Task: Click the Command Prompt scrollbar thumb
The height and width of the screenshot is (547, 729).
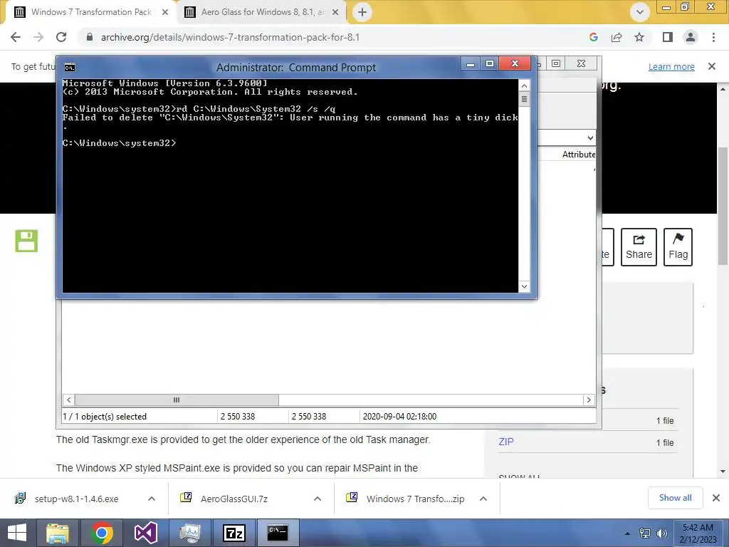Action: (524, 99)
